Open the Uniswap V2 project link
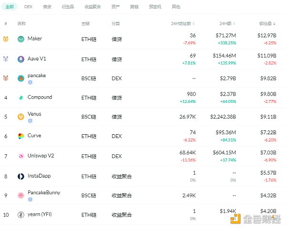This screenshot has width=286, height=229. coord(41,156)
